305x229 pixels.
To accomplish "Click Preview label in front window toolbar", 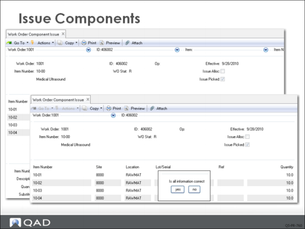I will coord(138,109).
